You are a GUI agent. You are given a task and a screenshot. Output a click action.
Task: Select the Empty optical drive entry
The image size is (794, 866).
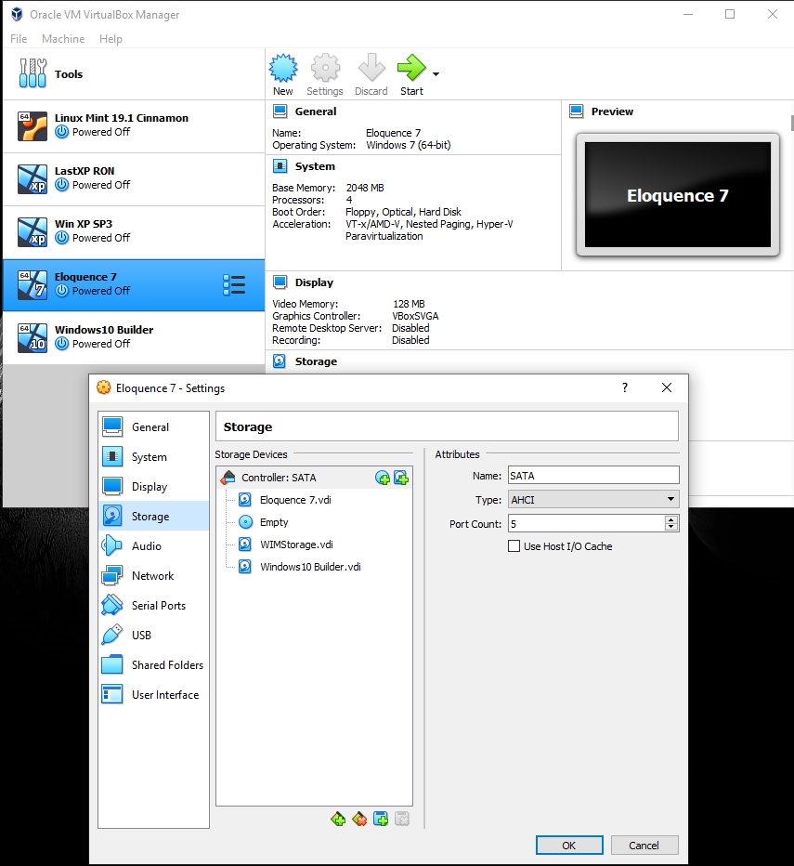point(314,522)
